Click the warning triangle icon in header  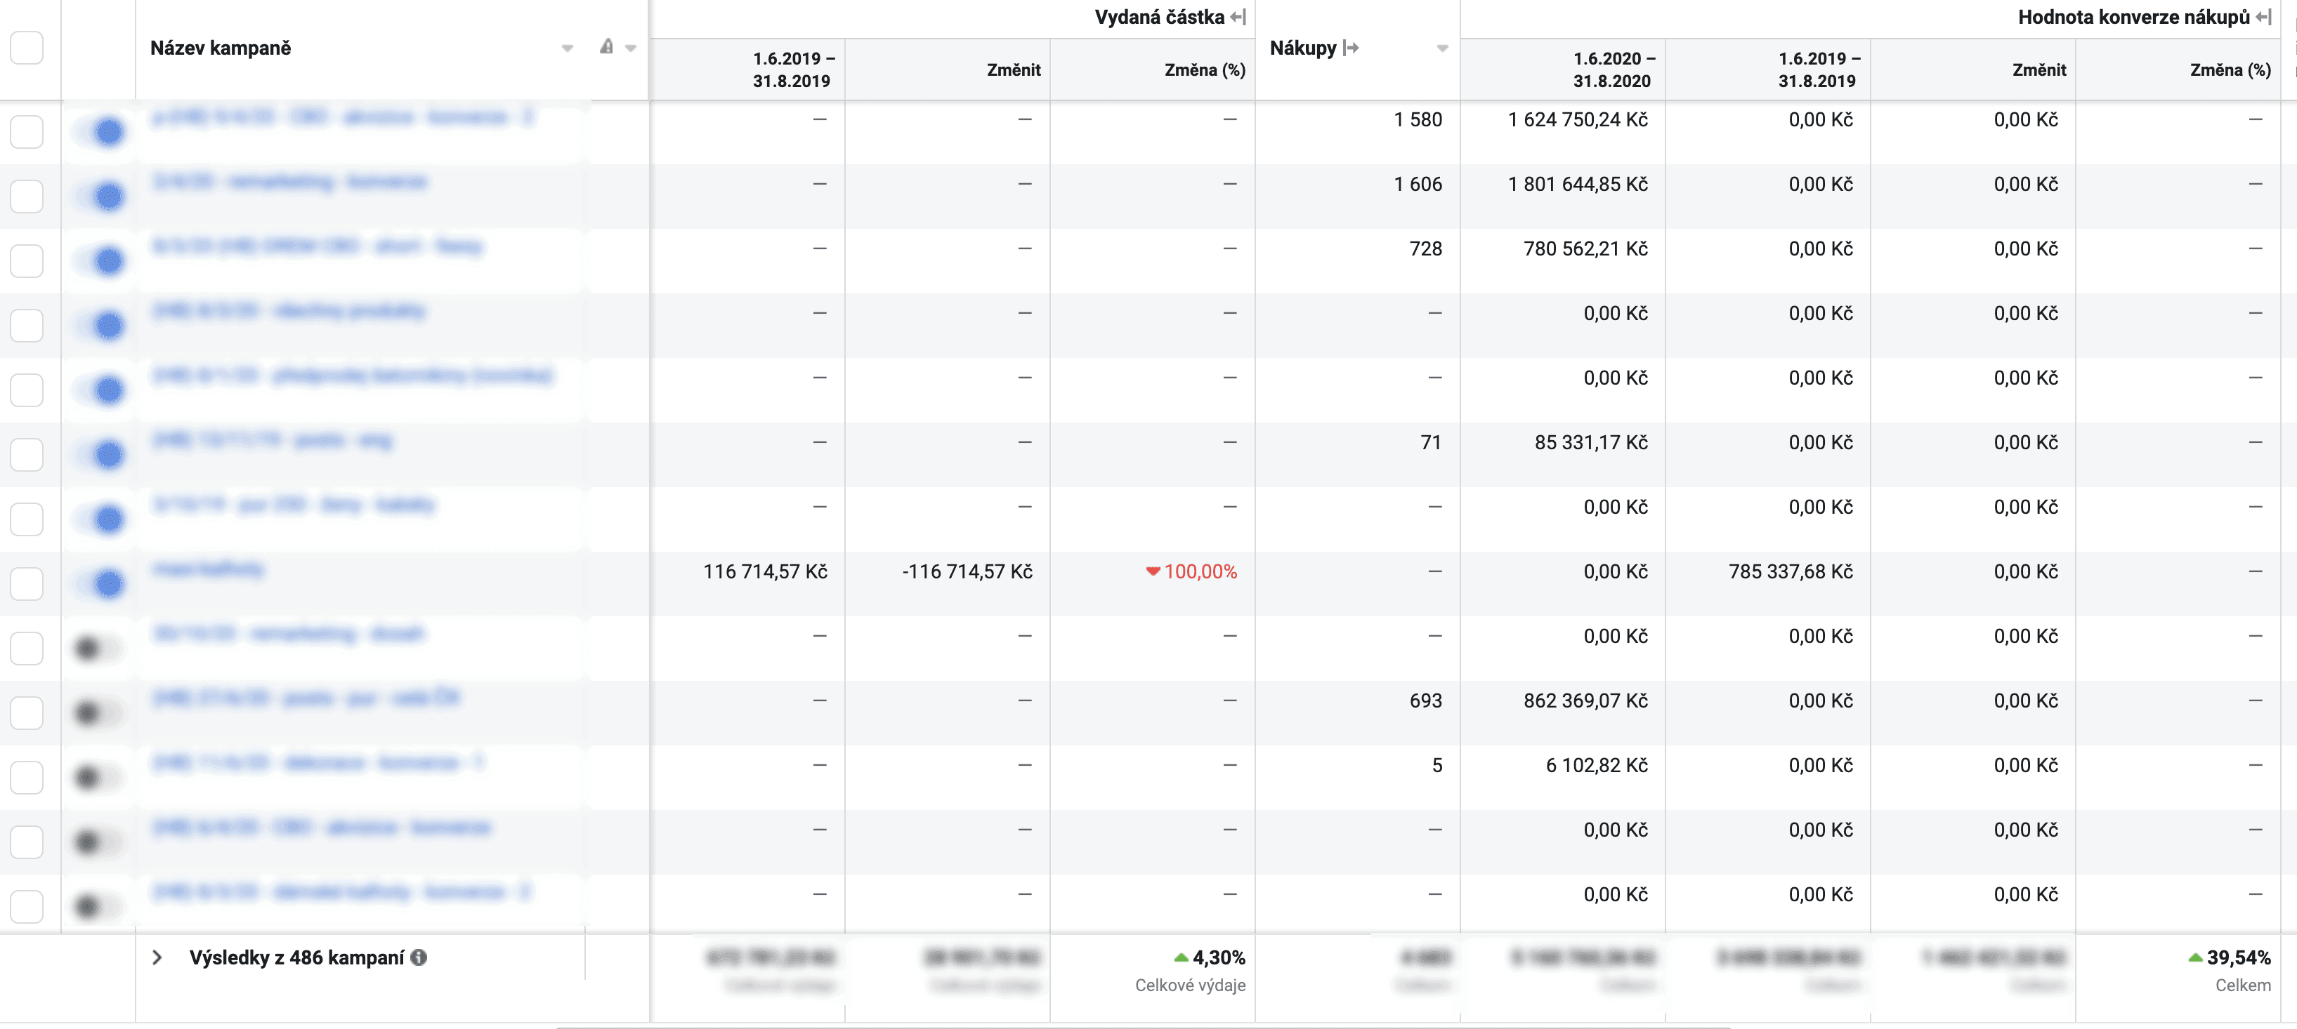pyautogui.click(x=606, y=47)
